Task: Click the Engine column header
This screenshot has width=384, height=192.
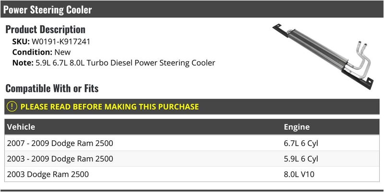Action: (x=297, y=127)
